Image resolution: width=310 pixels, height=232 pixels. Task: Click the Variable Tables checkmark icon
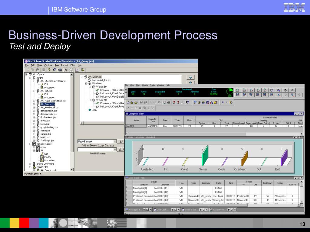[x=34, y=144]
